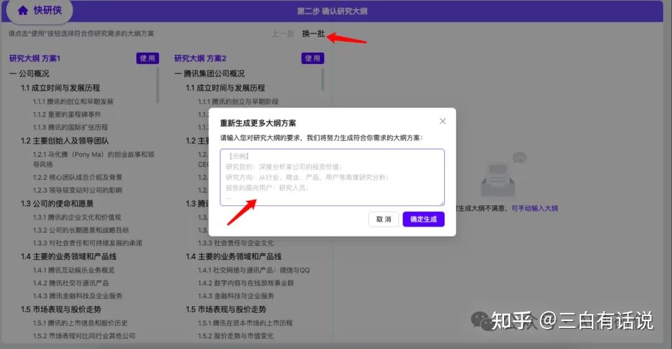The width and height of the screenshot is (672, 349).
Task: Select 1.5 市场表现与股价走势 in 方案1
Action: pyautogui.click(x=61, y=309)
